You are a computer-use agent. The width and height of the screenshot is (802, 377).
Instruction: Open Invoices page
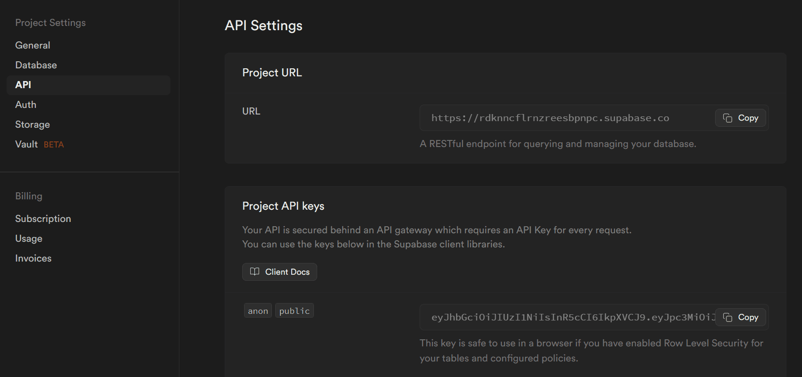coord(33,258)
